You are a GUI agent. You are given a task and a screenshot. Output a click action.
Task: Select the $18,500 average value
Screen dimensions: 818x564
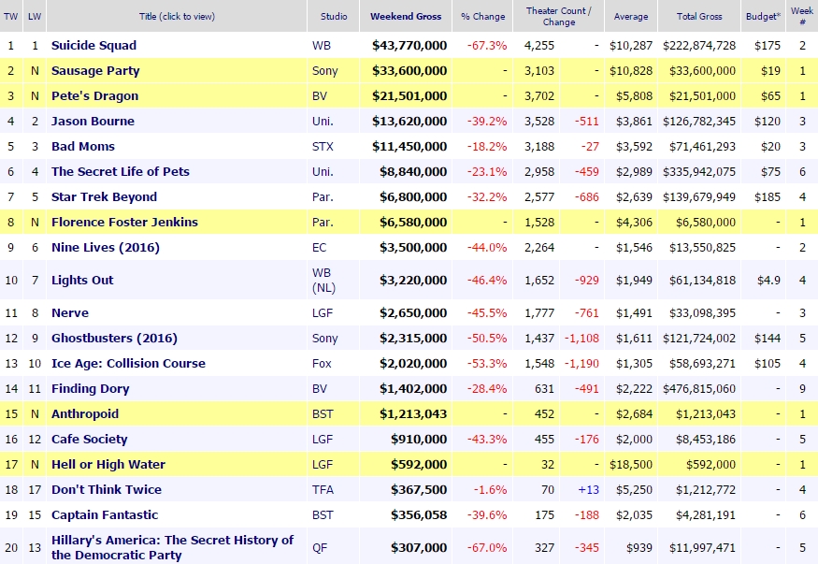[x=631, y=464]
